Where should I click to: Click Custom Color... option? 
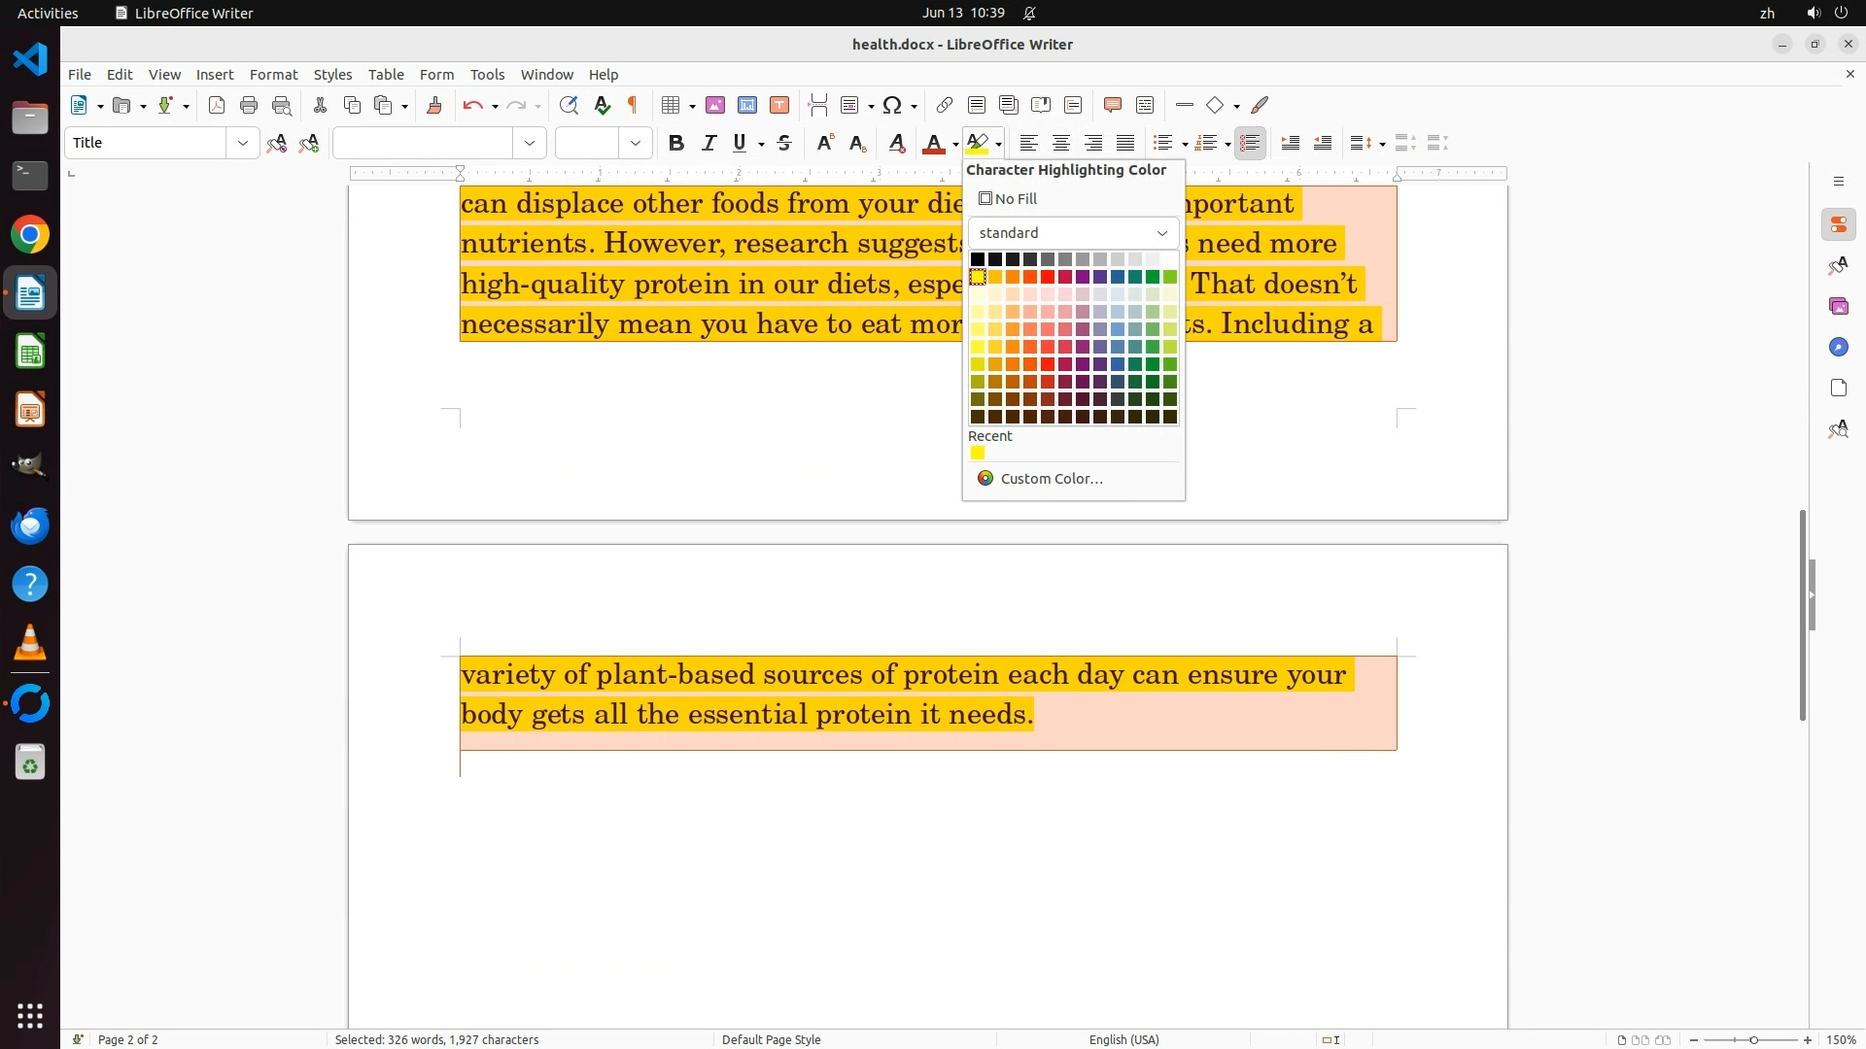(x=1051, y=479)
